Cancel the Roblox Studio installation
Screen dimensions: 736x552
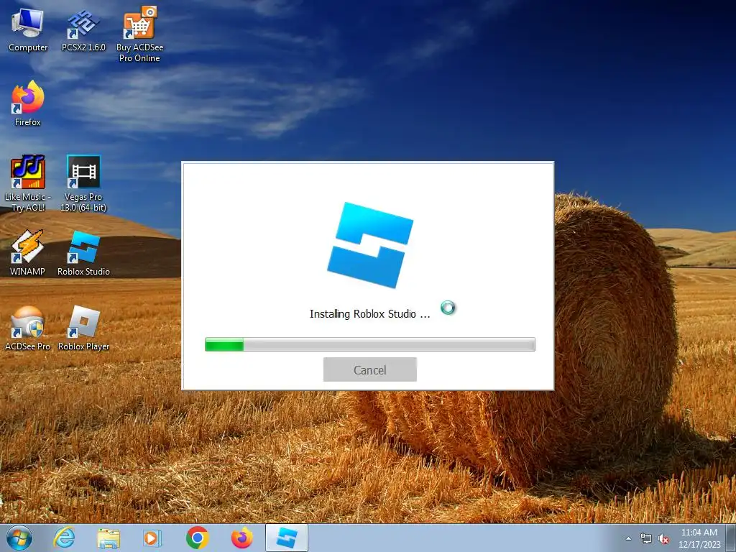coord(370,370)
